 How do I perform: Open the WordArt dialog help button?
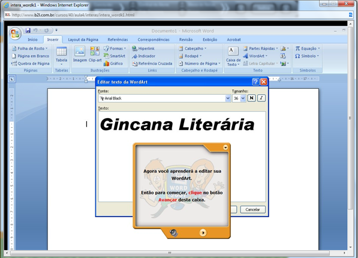pyautogui.click(x=255, y=82)
